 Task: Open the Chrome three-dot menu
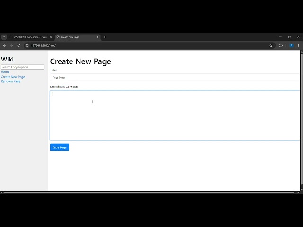coord(298,45)
